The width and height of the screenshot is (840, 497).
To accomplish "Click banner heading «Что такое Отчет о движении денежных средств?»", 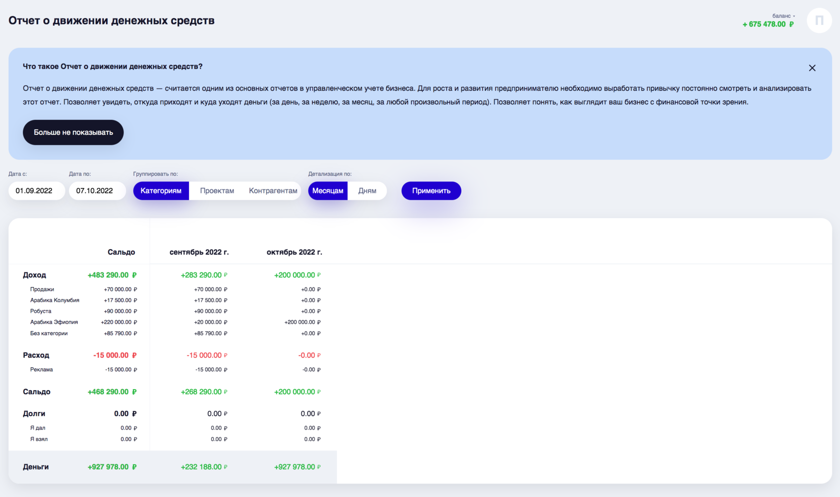I will [112, 66].
